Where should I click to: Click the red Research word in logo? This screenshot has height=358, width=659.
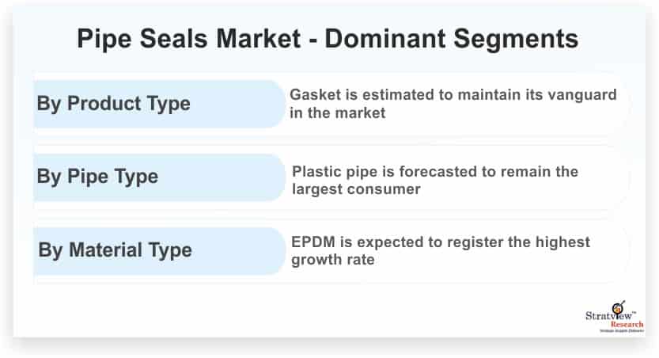[x=627, y=325]
